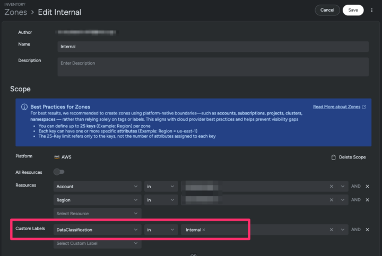Screen dimensions: 382x256
Task: Navigate to Zones breadcrumb
Action: [x=15, y=12]
